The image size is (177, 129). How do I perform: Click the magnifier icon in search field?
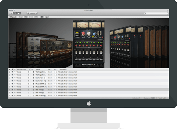coord(146,13)
